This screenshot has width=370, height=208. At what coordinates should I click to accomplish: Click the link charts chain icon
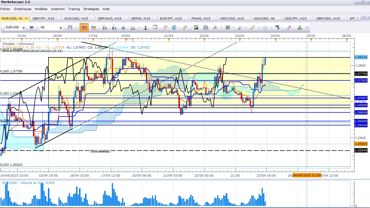pyautogui.click(x=31, y=28)
